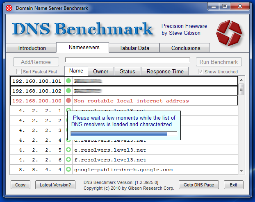Minimize the Domain Name Server Benchmark window
The width and height of the screenshot is (255, 202).
214,7
